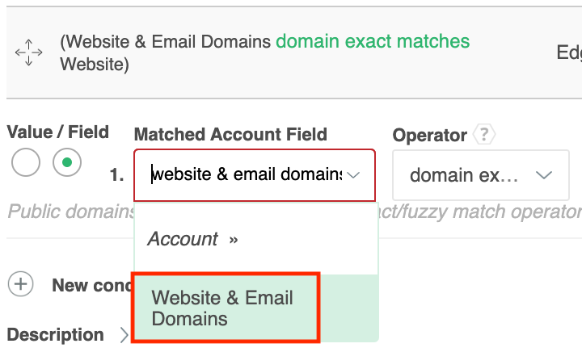This screenshot has height=352, width=582.
Task: Click the 'Public domains' hint text
Action: coord(70,212)
